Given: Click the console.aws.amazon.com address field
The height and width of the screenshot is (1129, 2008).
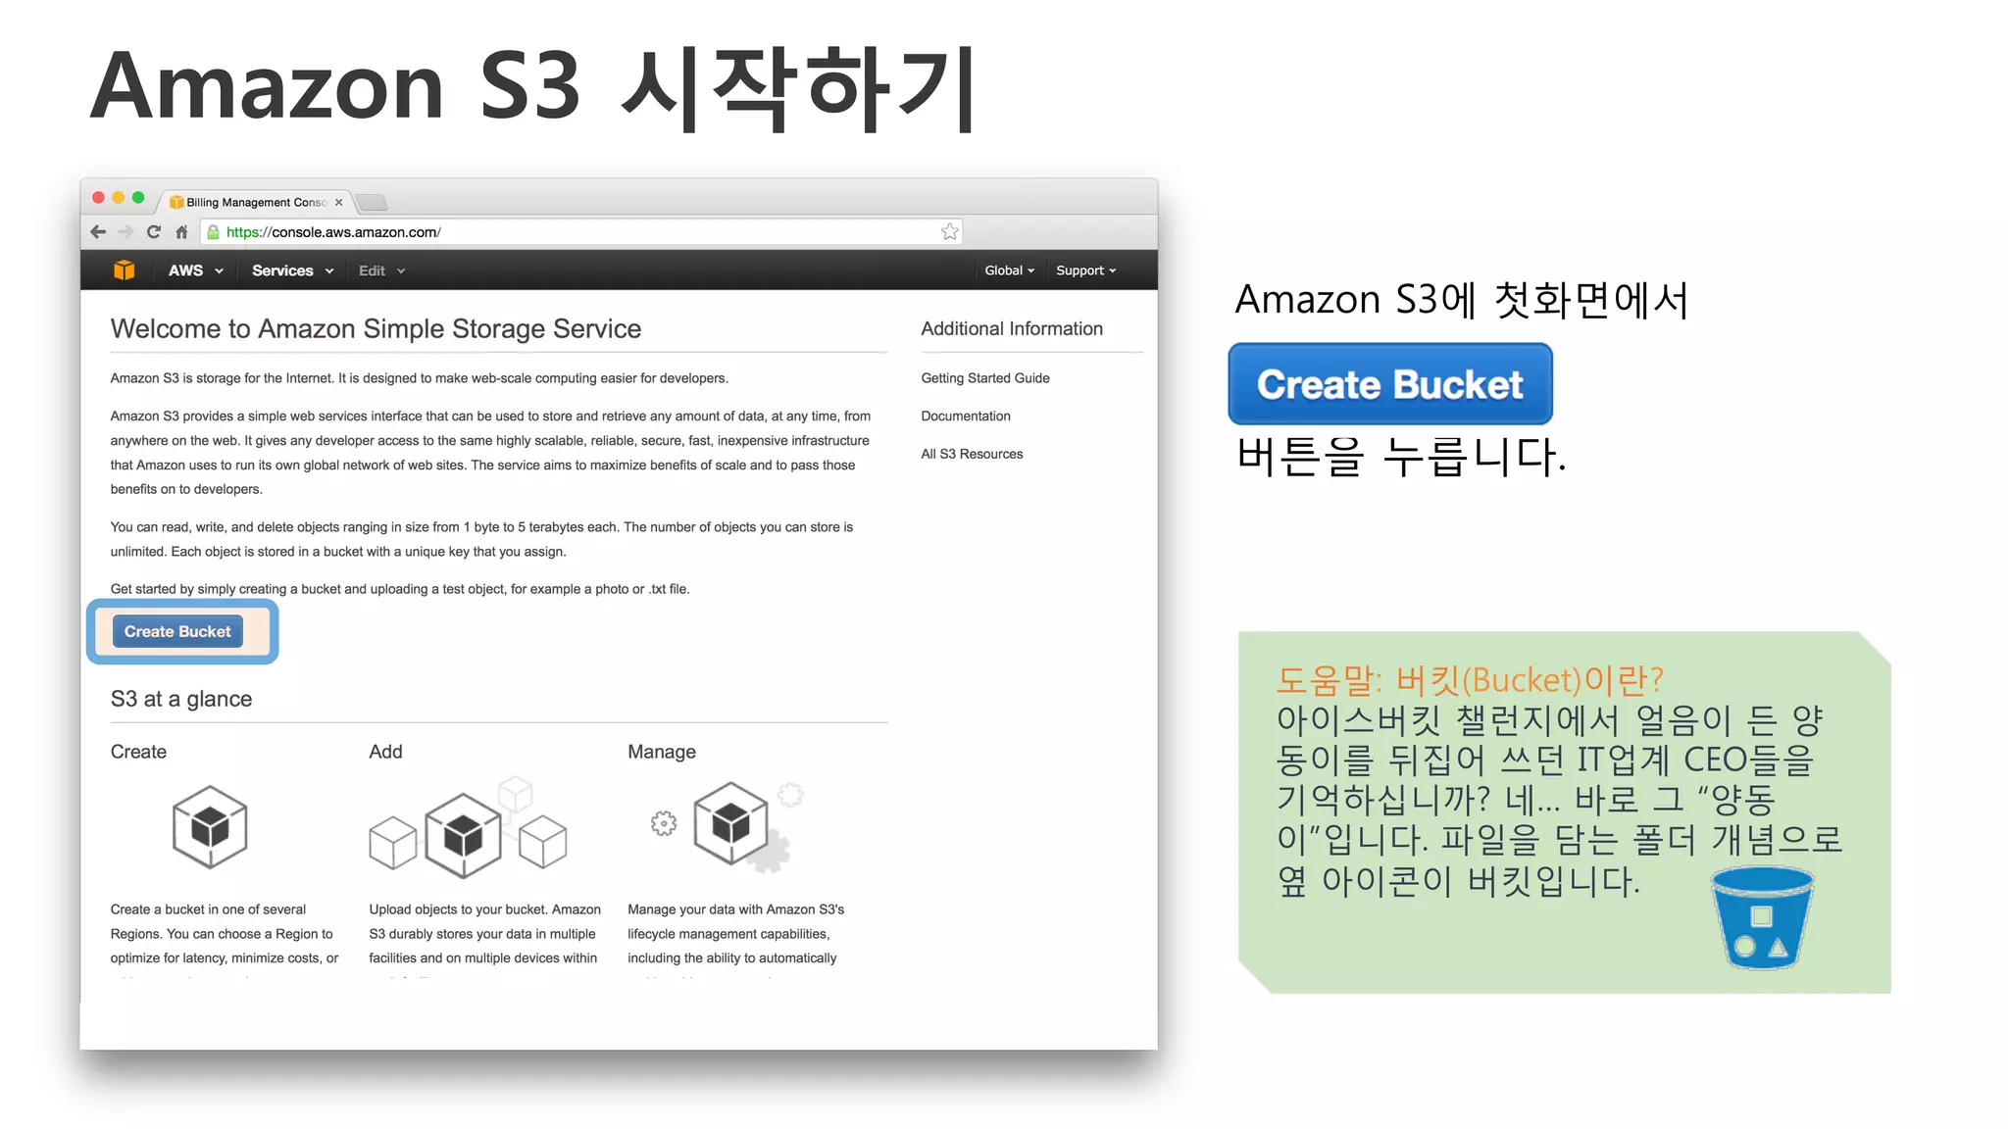Looking at the screenshot, I should [x=580, y=232].
